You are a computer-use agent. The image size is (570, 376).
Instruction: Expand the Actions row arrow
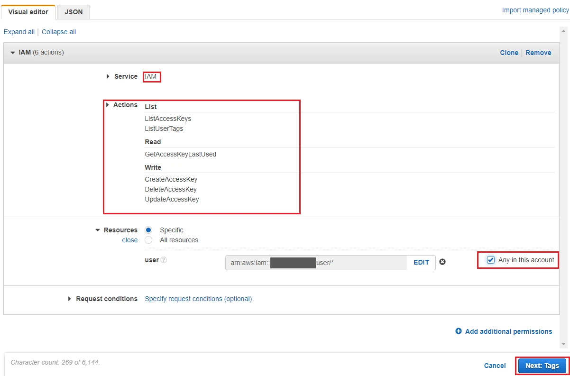point(108,105)
